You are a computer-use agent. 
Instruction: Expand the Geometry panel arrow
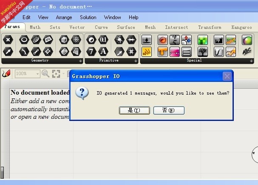tap(80, 61)
